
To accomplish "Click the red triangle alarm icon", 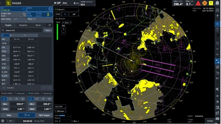I will (198, 3).
